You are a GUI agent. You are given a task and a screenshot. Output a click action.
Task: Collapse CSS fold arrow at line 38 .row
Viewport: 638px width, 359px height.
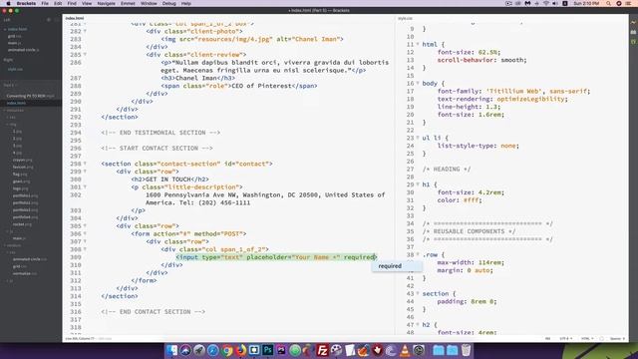418,255
